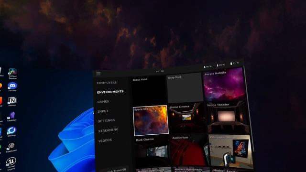Select the Environments menu item
The width and height of the screenshot is (306, 172).
(110, 92)
